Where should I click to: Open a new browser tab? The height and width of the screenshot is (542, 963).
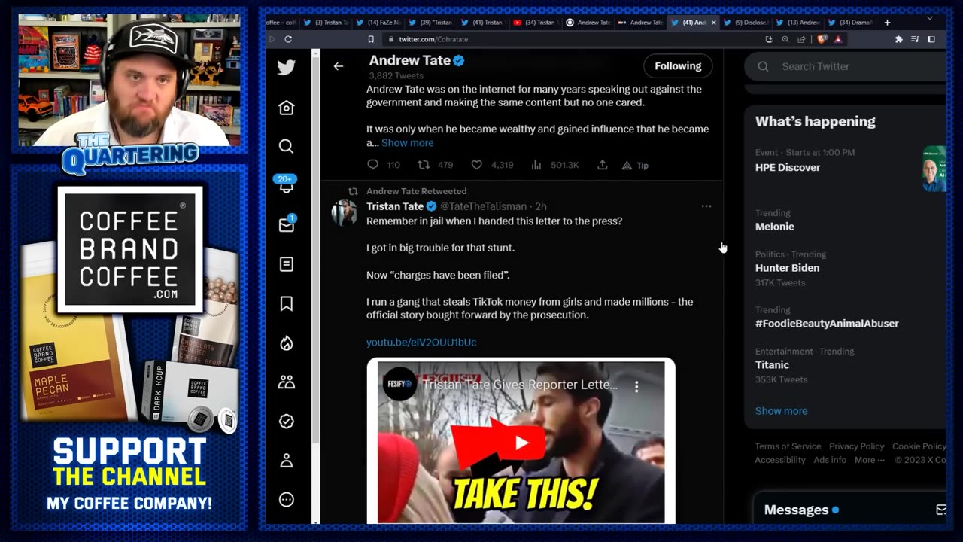coord(887,23)
